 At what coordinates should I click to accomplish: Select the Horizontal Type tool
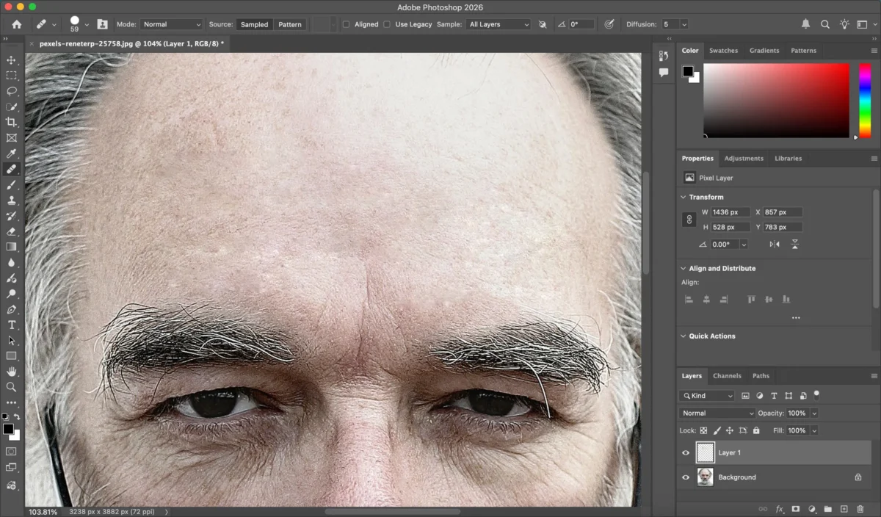coord(11,324)
